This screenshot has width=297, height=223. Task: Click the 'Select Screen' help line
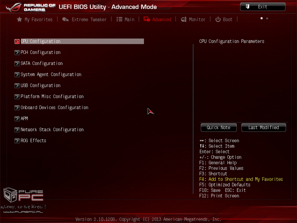pyautogui.click(x=219, y=140)
